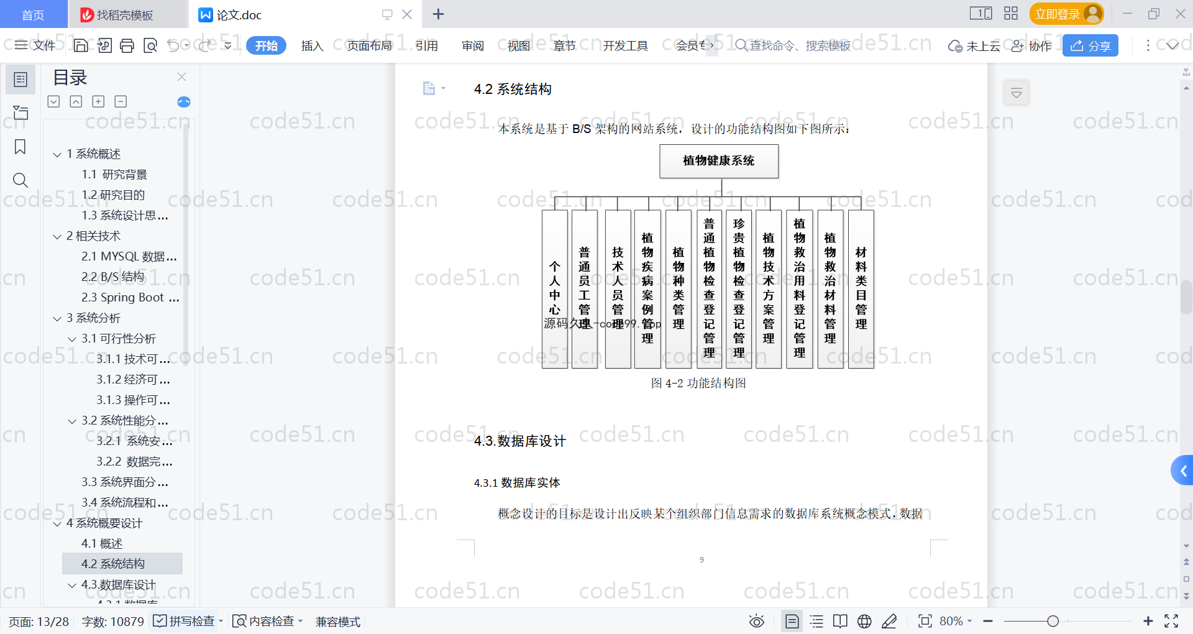Close the 目录 outline pane
This screenshot has height=634, width=1193.
point(182,76)
